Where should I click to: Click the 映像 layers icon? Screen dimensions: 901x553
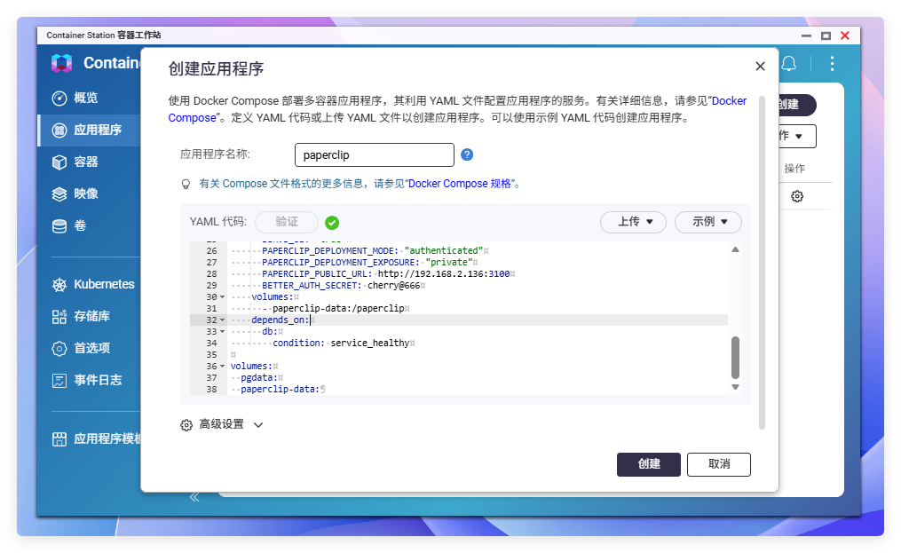coord(59,194)
